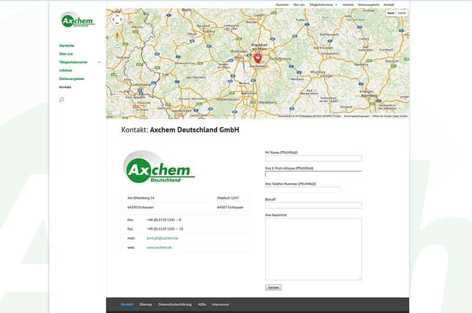472x313 pixels.
Task: Open Stellenangebote in the sidebar menu
Action: [71, 79]
